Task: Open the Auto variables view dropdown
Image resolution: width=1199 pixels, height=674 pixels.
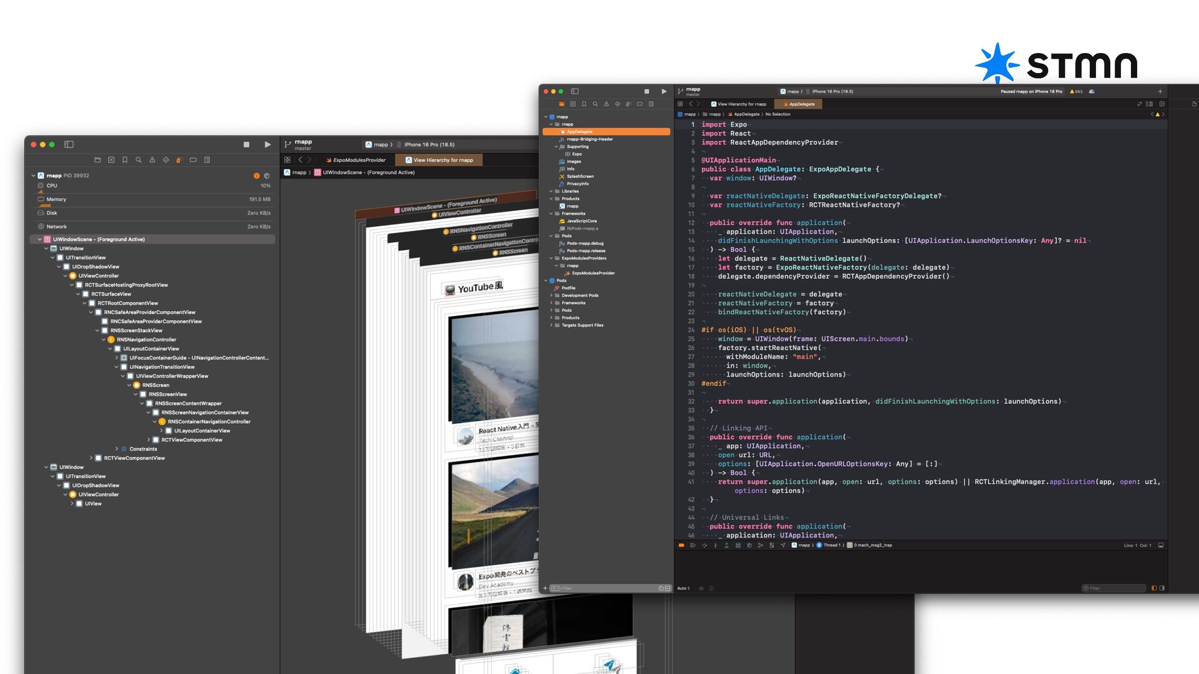Action: 684,588
